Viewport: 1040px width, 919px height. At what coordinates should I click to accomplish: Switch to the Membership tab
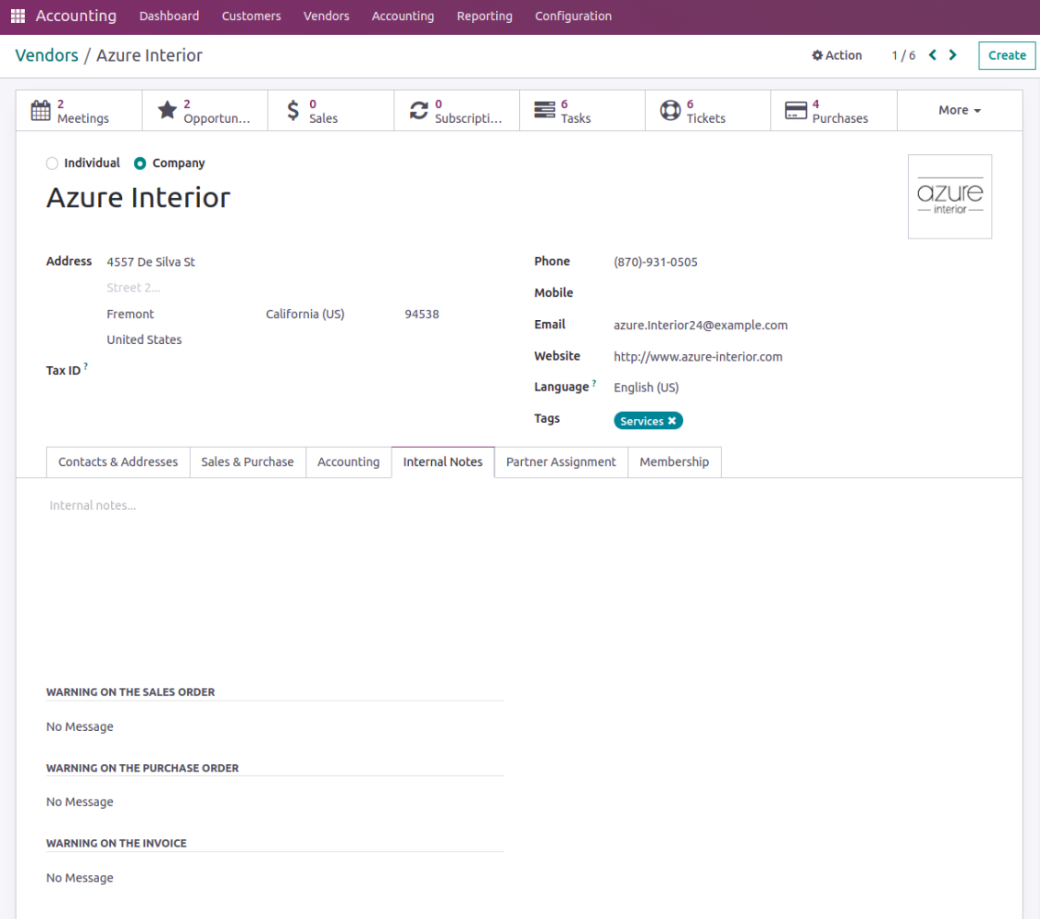(x=674, y=462)
